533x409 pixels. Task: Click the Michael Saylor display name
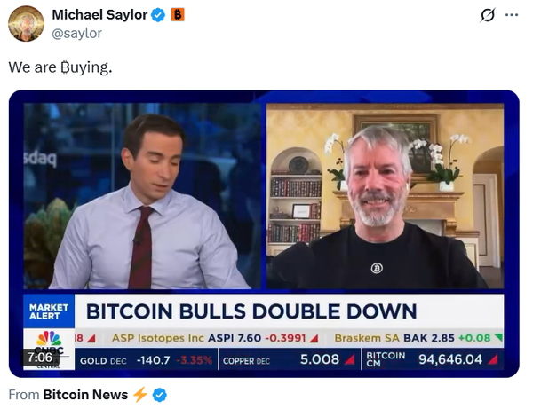pyautogui.click(x=99, y=15)
